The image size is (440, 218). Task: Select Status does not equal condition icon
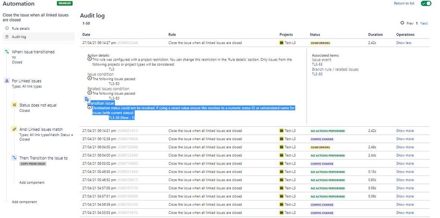(x=14, y=105)
